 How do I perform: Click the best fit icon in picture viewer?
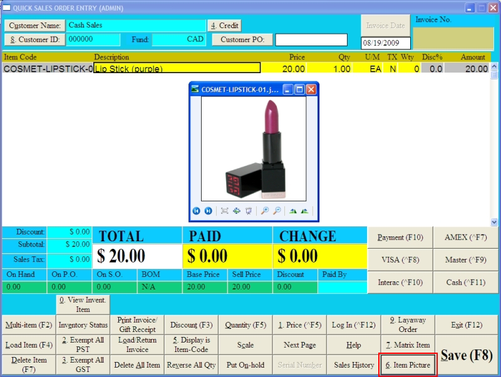tap(225, 211)
